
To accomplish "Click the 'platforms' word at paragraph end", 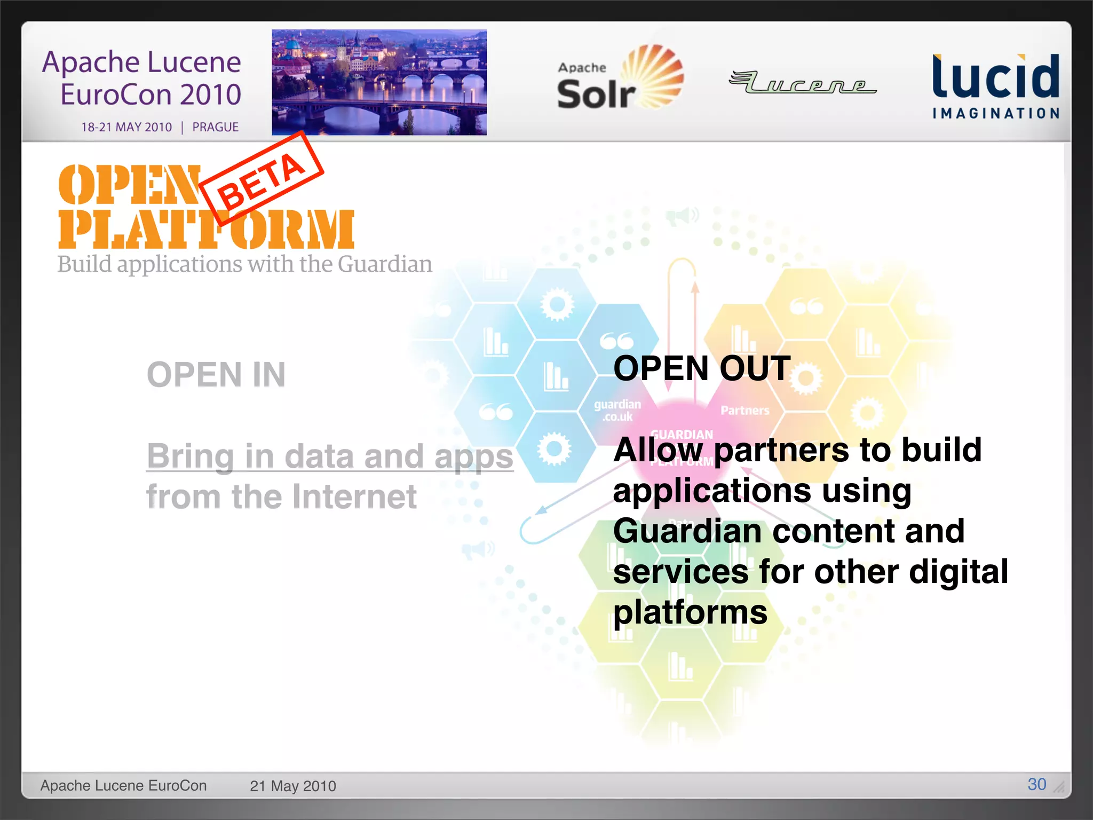I will [690, 612].
